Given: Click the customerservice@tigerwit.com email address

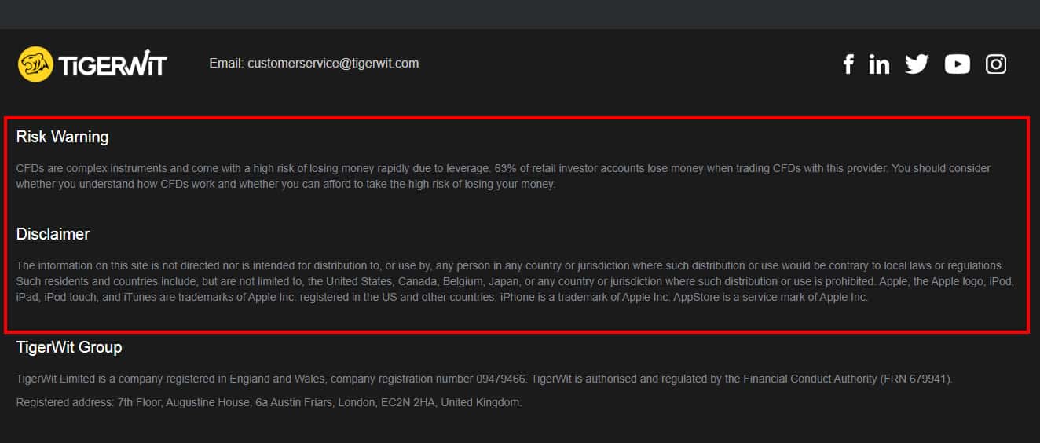Looking at the screenshot, I should (333, 64).
